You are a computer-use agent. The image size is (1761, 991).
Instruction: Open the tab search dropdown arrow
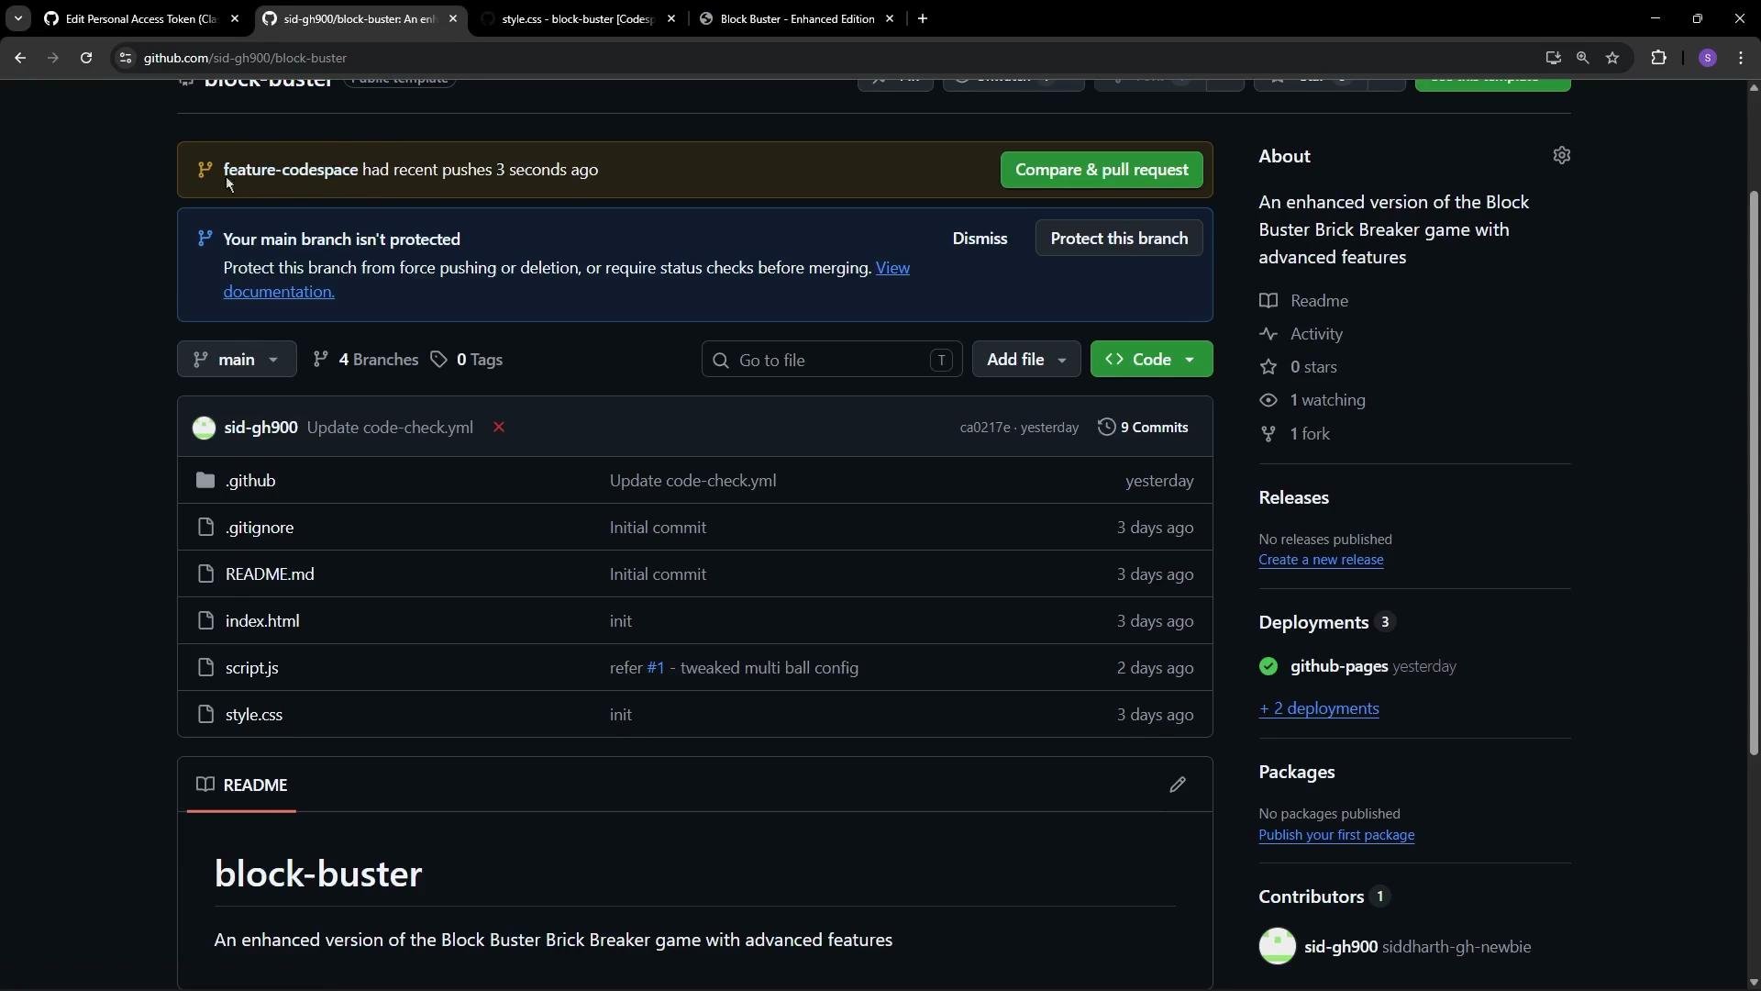click(17, 18)
